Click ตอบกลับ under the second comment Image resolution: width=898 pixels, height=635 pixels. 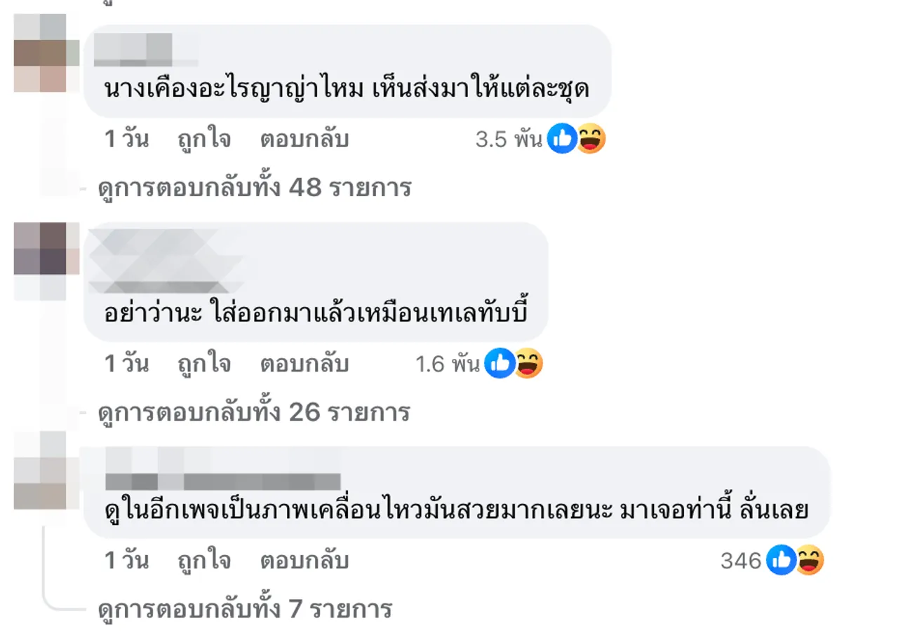307,363
